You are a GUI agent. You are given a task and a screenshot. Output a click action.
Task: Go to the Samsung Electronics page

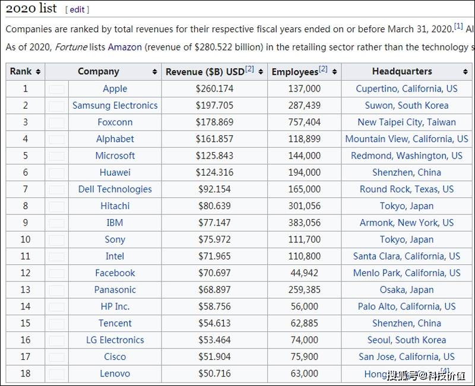[x=115, y=105]
